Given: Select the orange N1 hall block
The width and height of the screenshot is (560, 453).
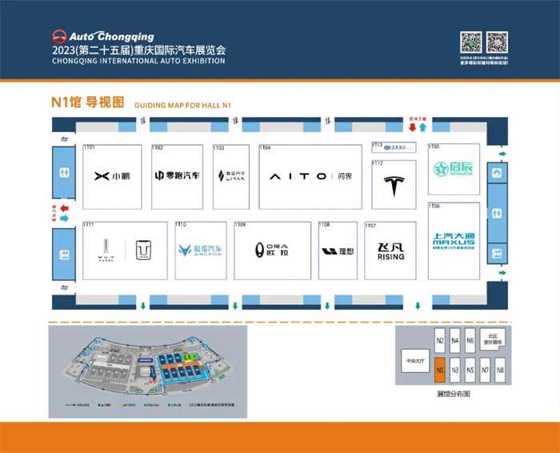Looking at the screenshot, I should (440, 370).
